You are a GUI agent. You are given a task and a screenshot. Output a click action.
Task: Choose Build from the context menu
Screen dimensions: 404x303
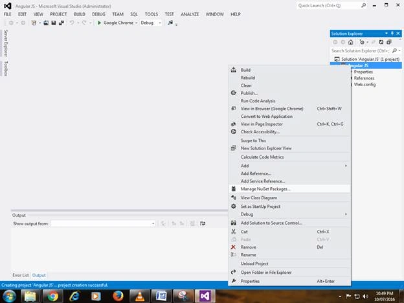click(x=289, y=70)
